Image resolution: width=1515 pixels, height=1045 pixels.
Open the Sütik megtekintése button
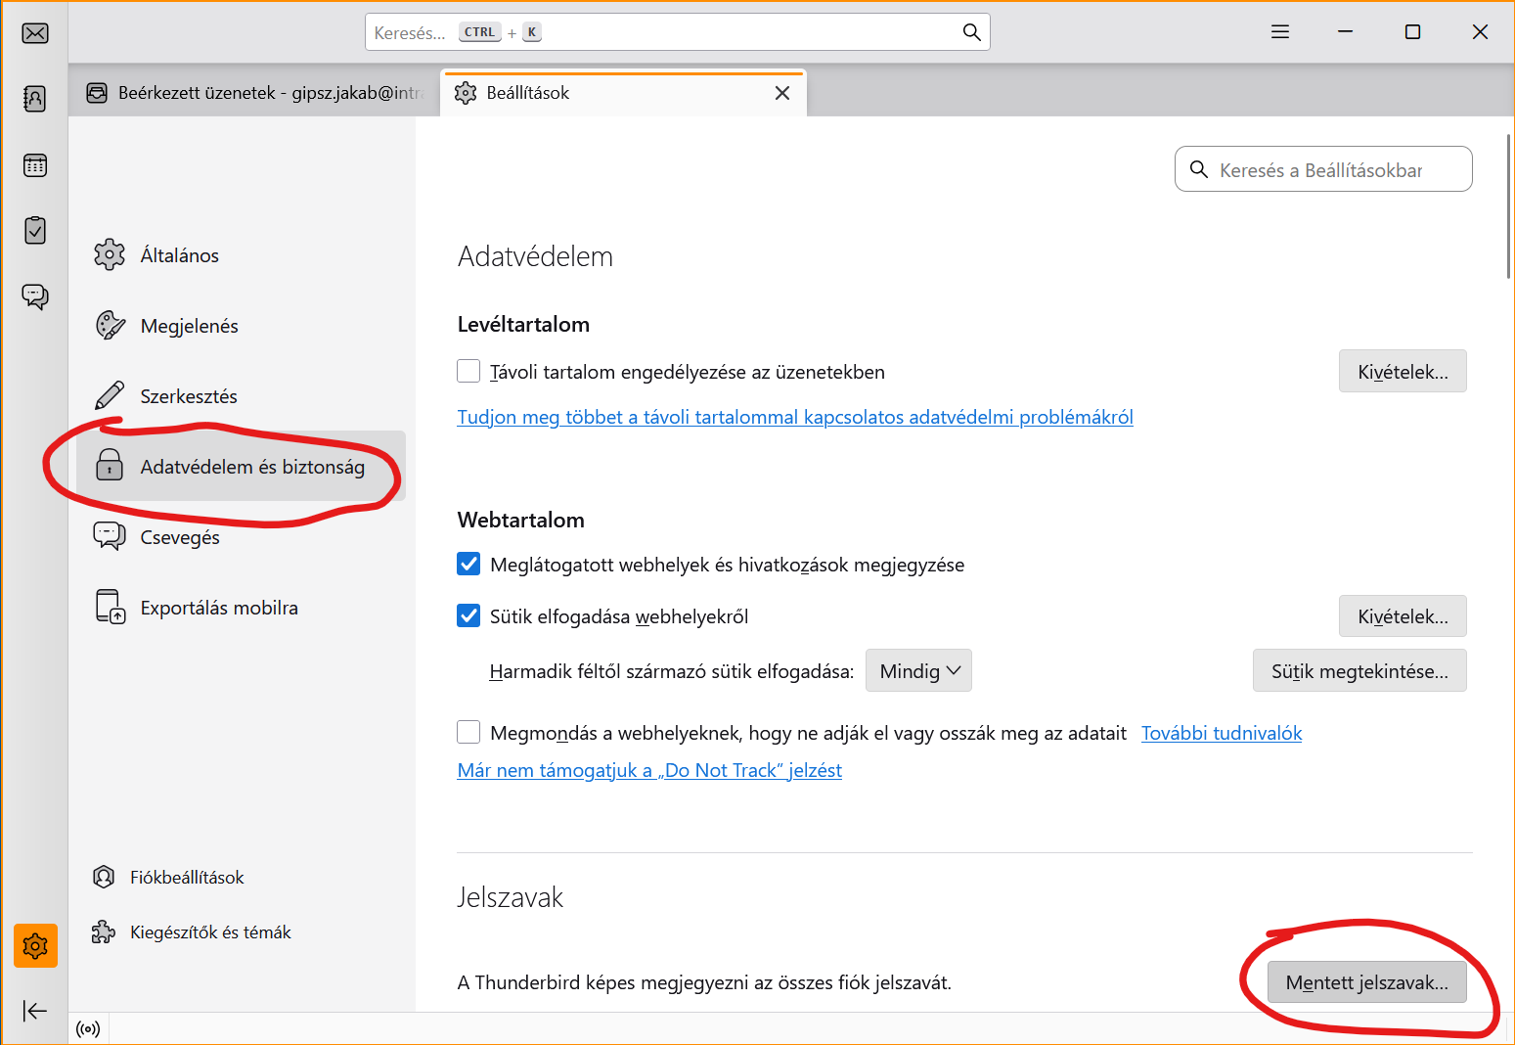tap(1359, 671)
